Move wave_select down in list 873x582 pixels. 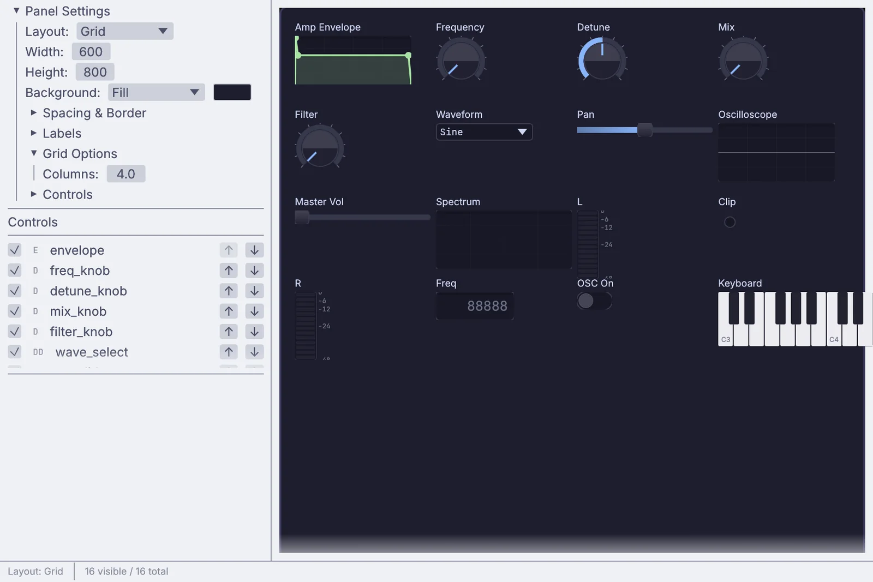(x=254, y=352)
